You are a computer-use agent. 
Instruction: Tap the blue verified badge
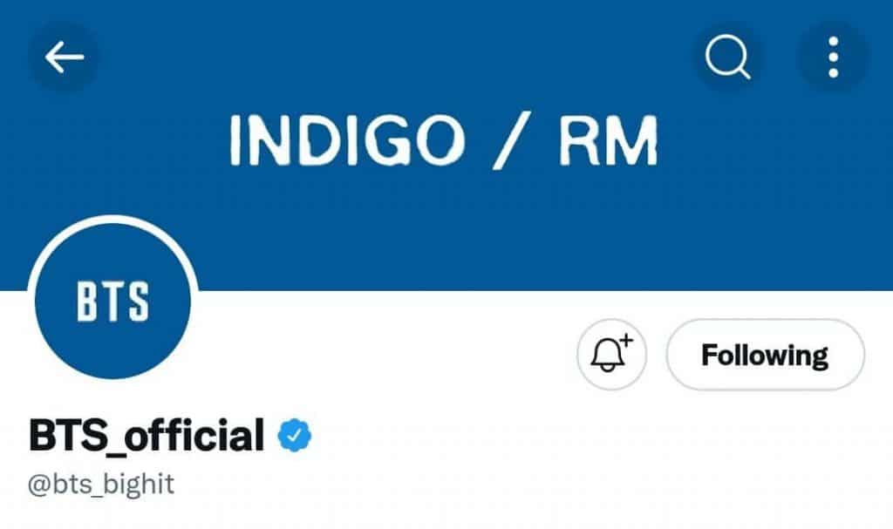tap(295, 436)
